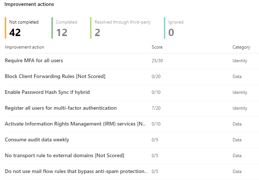Select Resolved through third-party filter
259x180 pixels.
click(122, 28)
